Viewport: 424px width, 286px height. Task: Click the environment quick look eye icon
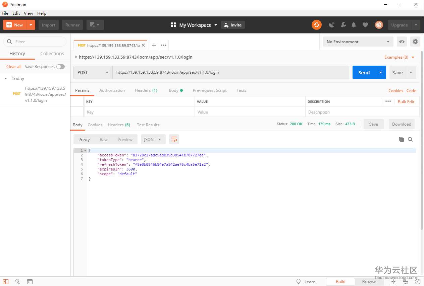tap(402, 42)
